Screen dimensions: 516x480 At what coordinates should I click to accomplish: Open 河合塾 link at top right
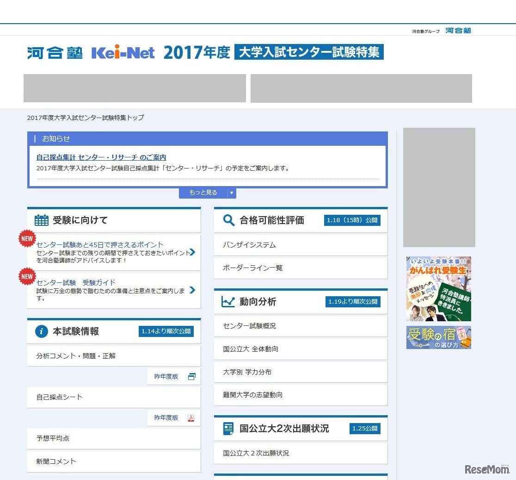[459, 30]
